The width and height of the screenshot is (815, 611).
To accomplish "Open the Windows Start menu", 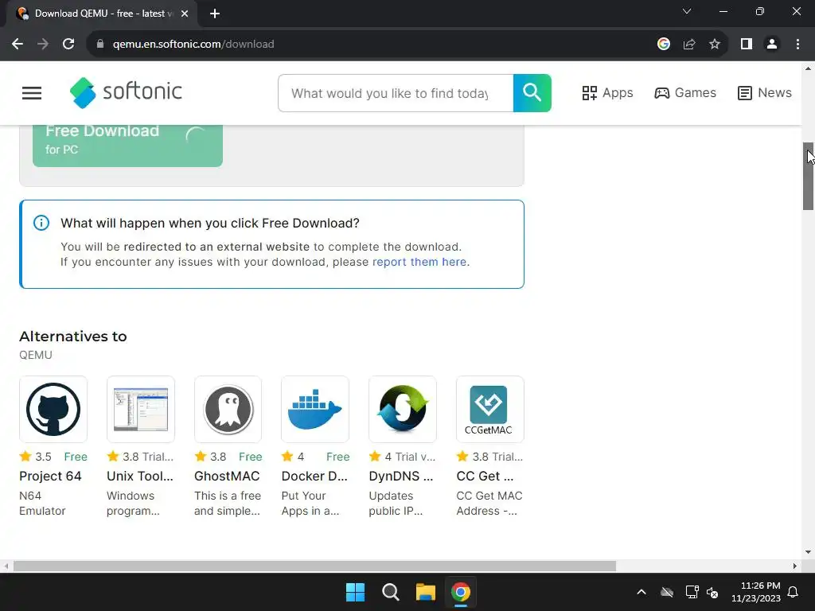I will 356,592.
